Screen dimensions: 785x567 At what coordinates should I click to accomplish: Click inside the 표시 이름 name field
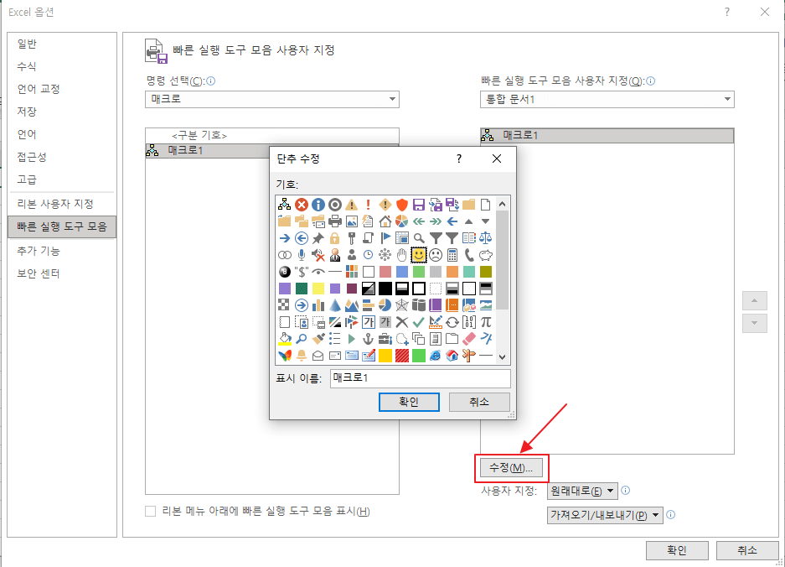419,378
